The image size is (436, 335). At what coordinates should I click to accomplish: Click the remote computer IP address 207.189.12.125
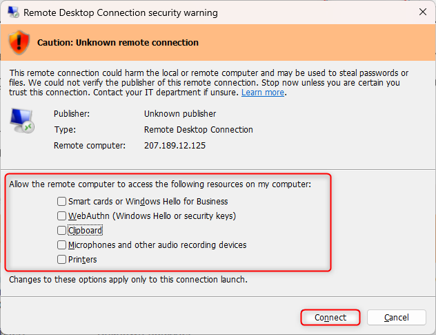coord(175,146)
